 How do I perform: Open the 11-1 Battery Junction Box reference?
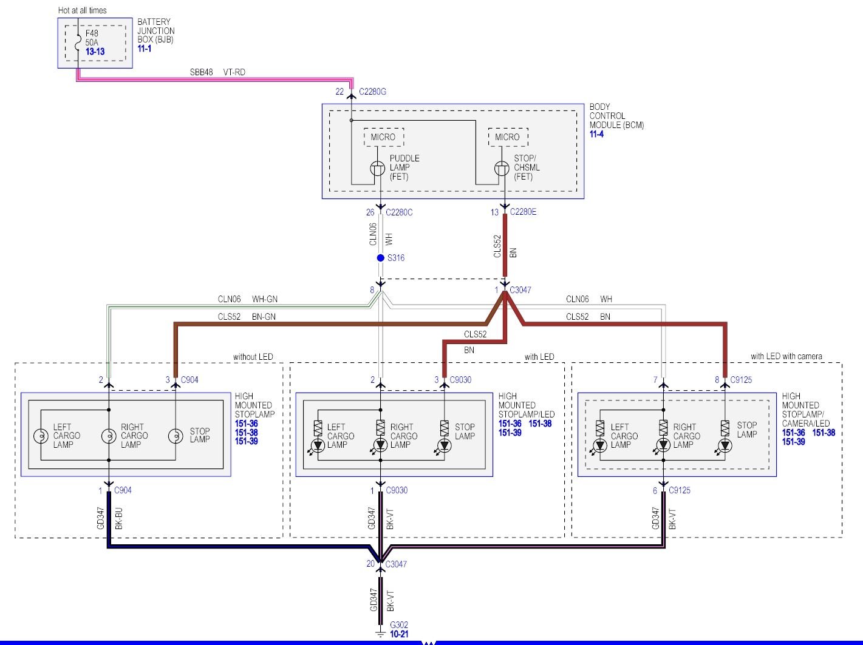click(x=145, y=49)
